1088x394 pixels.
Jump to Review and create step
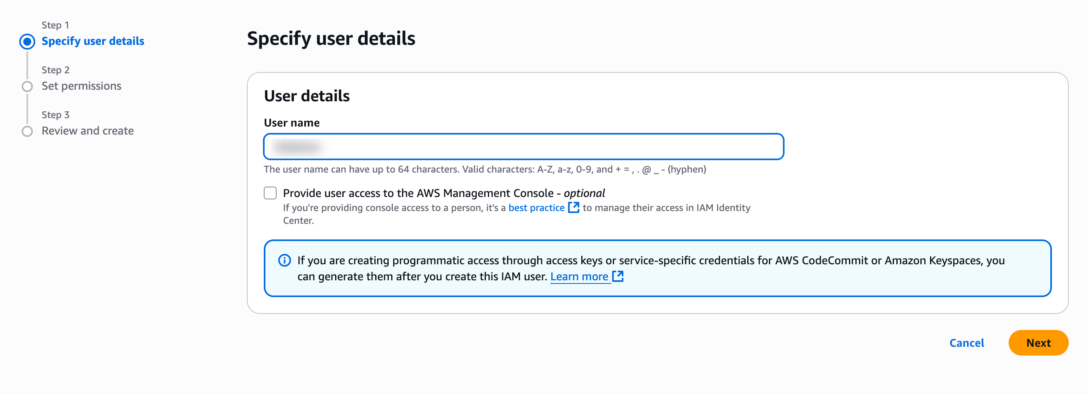(87, 131)
